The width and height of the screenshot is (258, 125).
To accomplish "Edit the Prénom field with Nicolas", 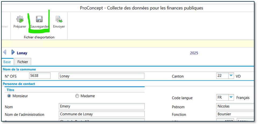I will coord(235,107).
